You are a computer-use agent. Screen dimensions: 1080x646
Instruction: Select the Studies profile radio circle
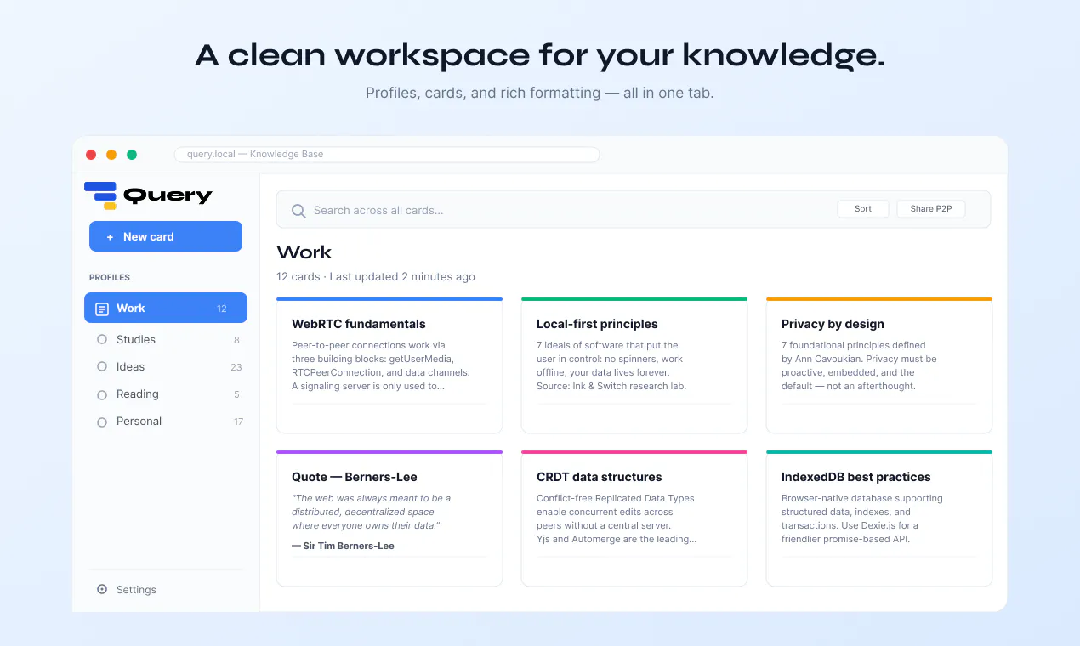102,339
